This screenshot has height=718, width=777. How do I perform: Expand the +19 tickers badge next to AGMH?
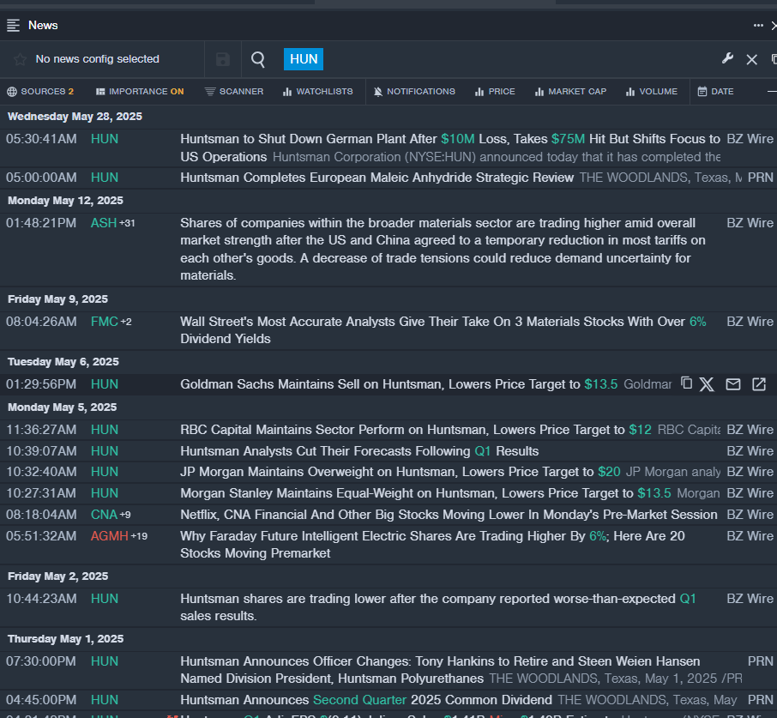[139, 536]
